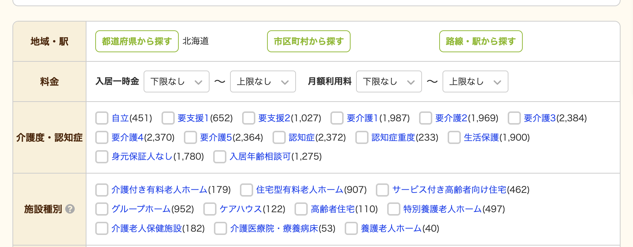This screenshot has height=247, width=633.
Task: Enable the ケアハウス filter checkbox
Action: (x=210, y=209)
